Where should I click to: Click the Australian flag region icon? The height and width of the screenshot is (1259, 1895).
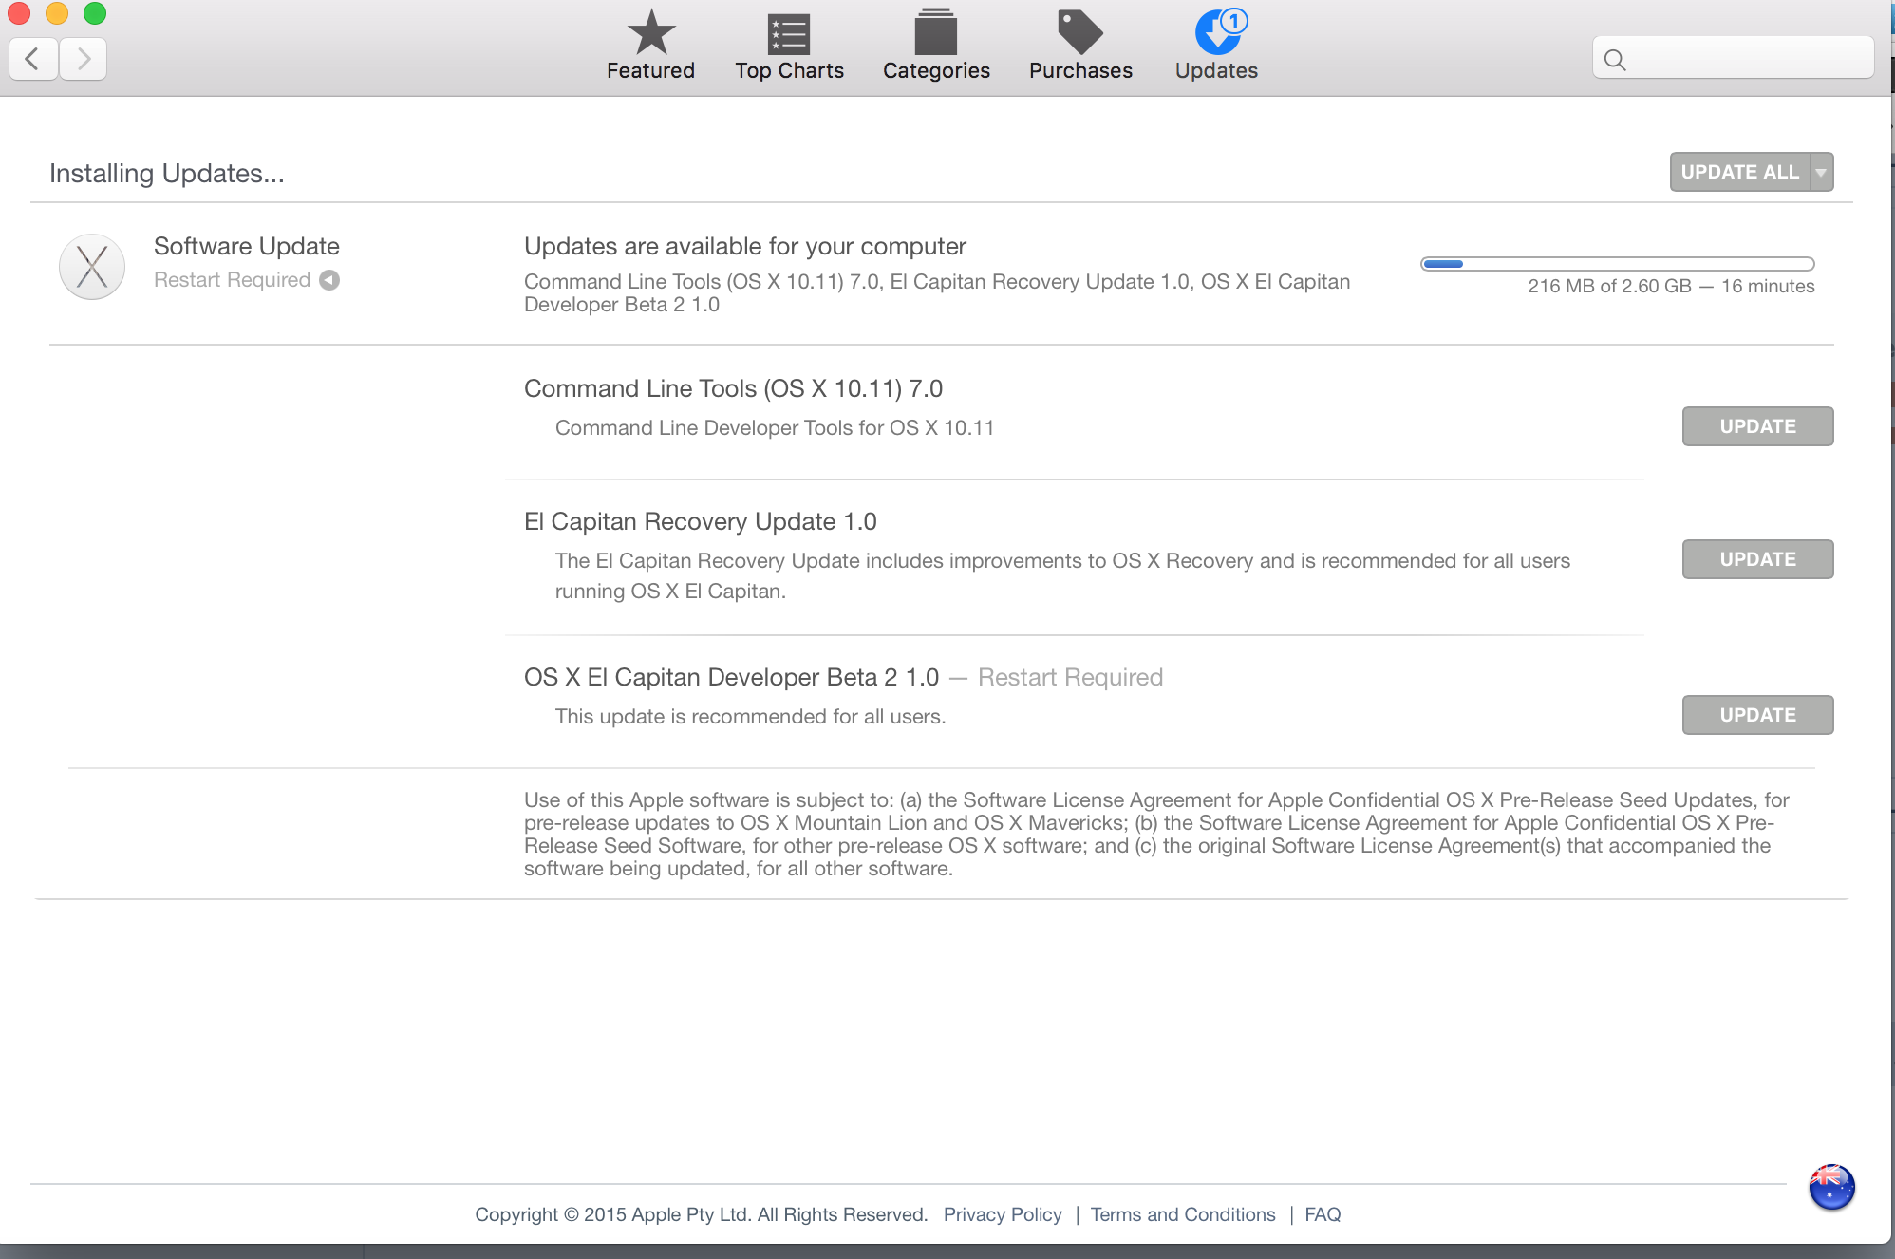1831,1187
